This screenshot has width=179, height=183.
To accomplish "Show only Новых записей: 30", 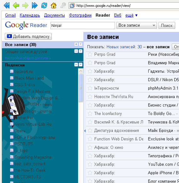I will pyautogui.click(x=124, y=47).
